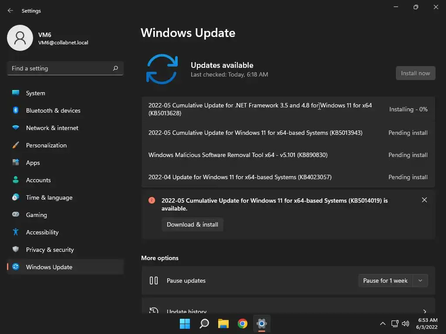
Task: Open Privacy & security settings
Action: pos(65,250)
